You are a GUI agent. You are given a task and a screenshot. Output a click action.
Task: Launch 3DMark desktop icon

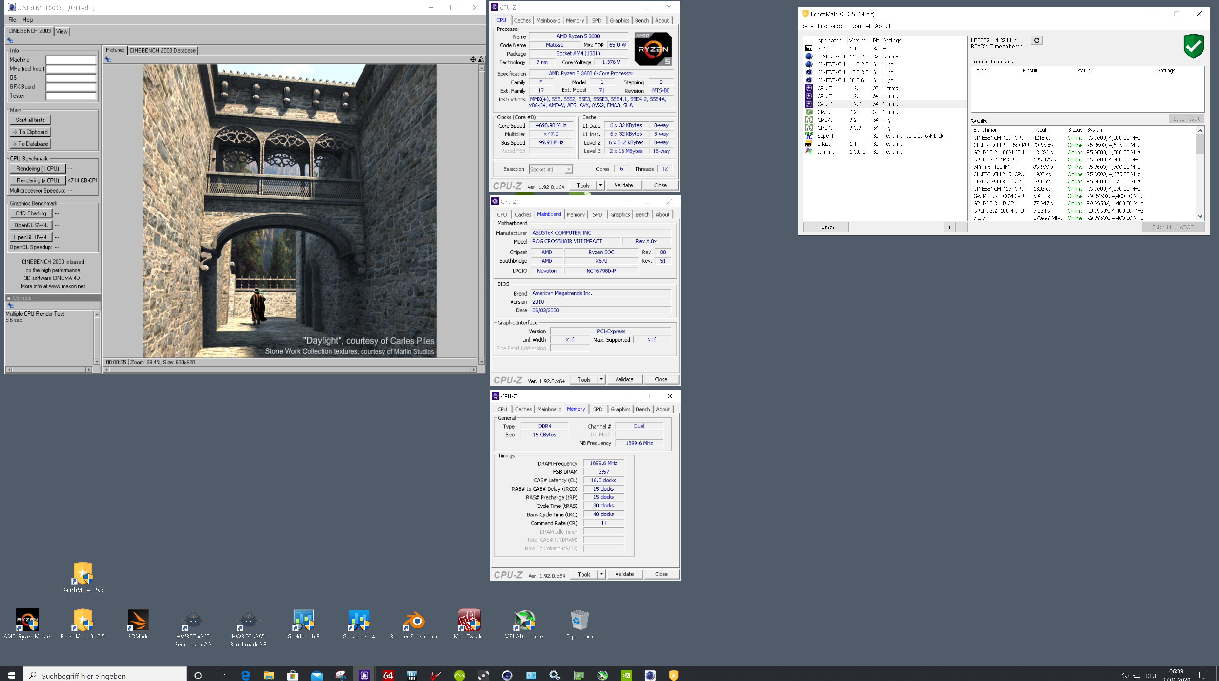[138, 624]
